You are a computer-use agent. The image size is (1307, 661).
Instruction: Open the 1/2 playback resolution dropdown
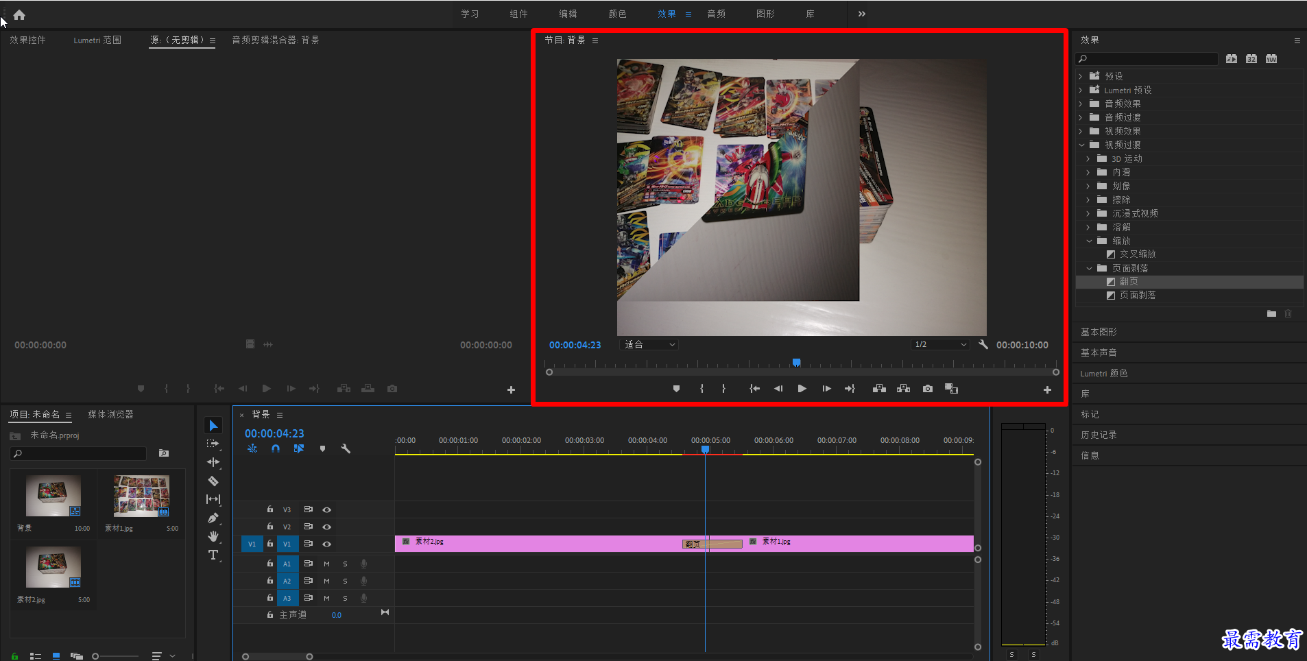click(x=940, y=344)
